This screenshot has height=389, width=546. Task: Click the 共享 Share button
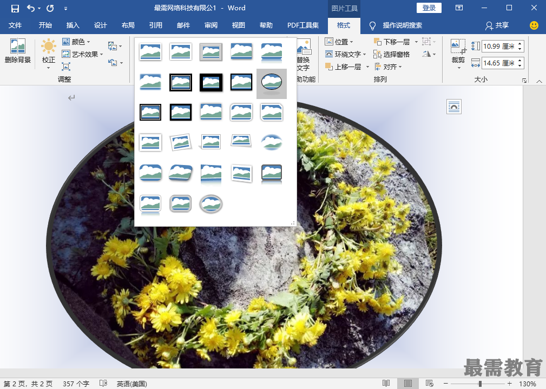(497, 25)
